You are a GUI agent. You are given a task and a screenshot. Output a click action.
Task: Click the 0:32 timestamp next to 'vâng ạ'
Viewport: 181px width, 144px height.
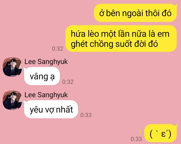pos(68,82)
